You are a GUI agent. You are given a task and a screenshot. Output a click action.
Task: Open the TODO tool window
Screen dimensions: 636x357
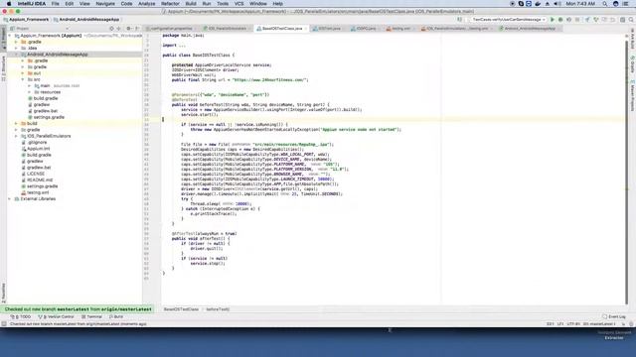21,317
